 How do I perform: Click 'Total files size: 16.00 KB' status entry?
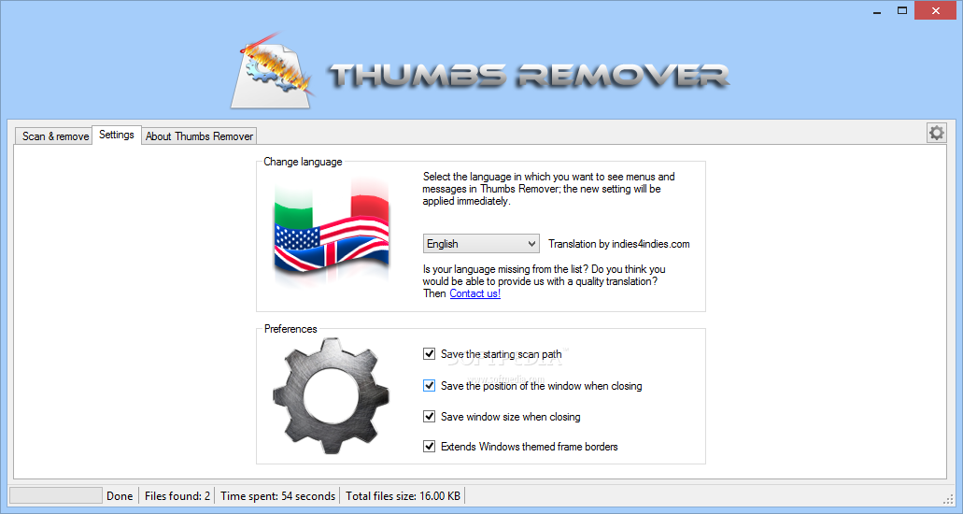[403, 496]
